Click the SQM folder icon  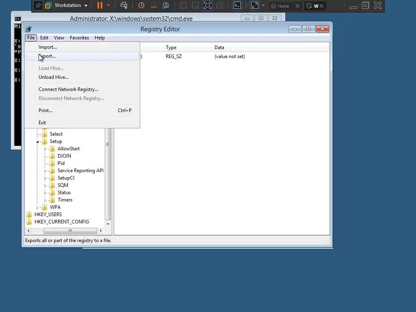pos(52,185)
